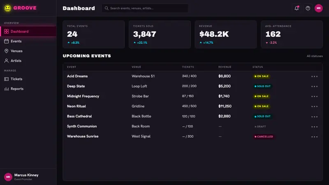
Task: Open more options for Warehouse Sunrise
Action: click(x=314, y=137)
